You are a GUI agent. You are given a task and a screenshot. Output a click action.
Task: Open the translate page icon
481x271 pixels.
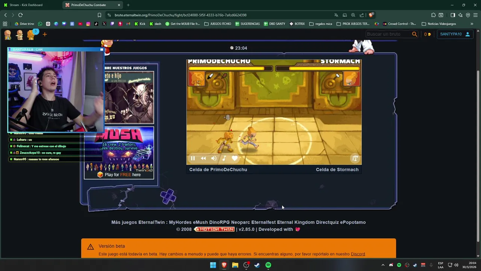tap(336, 15)
